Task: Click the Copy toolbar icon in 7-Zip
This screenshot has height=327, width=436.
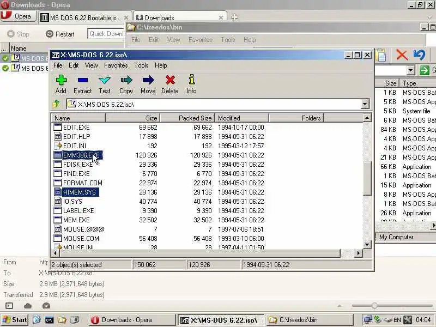Action: pyautogui.click(x=126, y=84)
